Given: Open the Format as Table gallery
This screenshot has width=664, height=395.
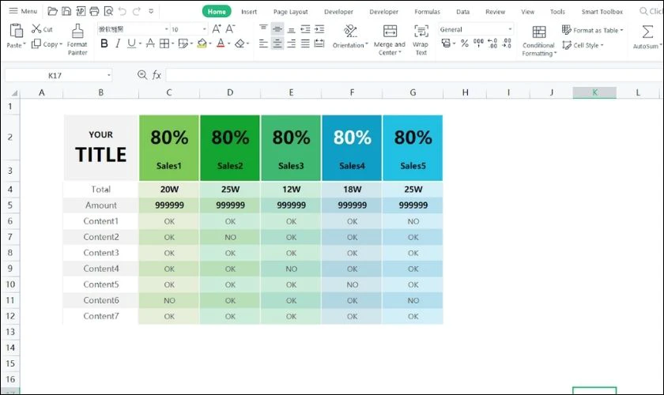Looking at the screenshot, I should point(592,30).
